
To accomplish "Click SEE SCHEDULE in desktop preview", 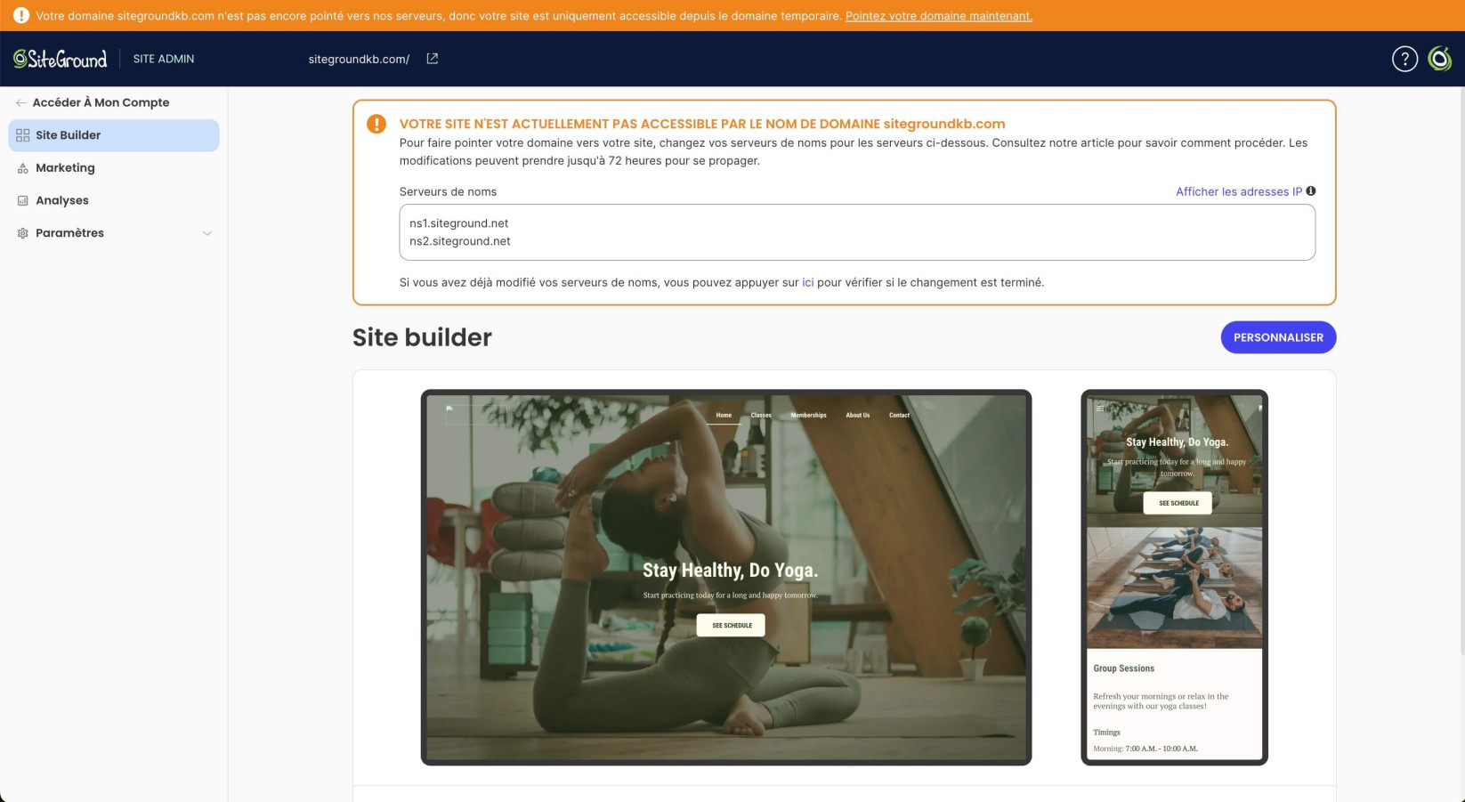I will [731, 625].
